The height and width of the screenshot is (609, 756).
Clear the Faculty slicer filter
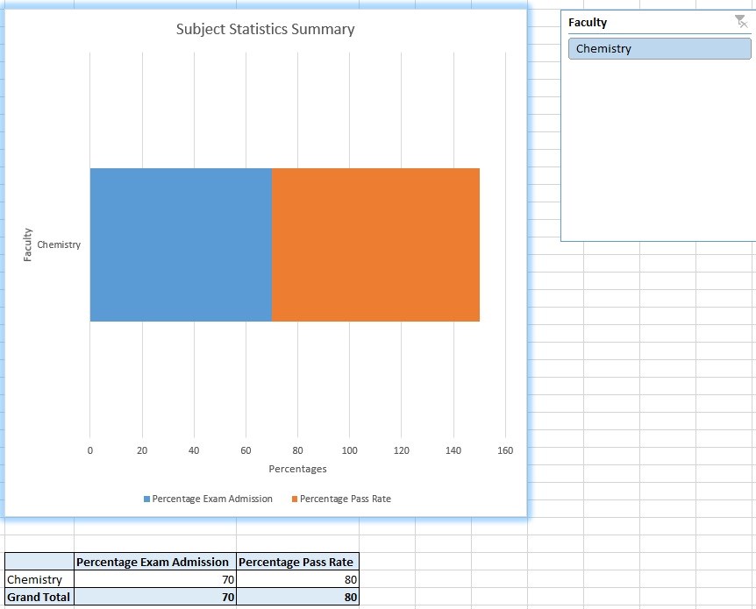pos(741,22)
